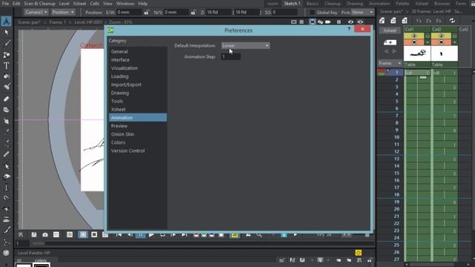Open the Level menu

(x=64, y=4)
